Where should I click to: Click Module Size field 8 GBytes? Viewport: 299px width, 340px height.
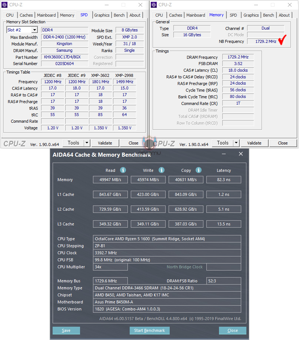click(x=130, y=30)
